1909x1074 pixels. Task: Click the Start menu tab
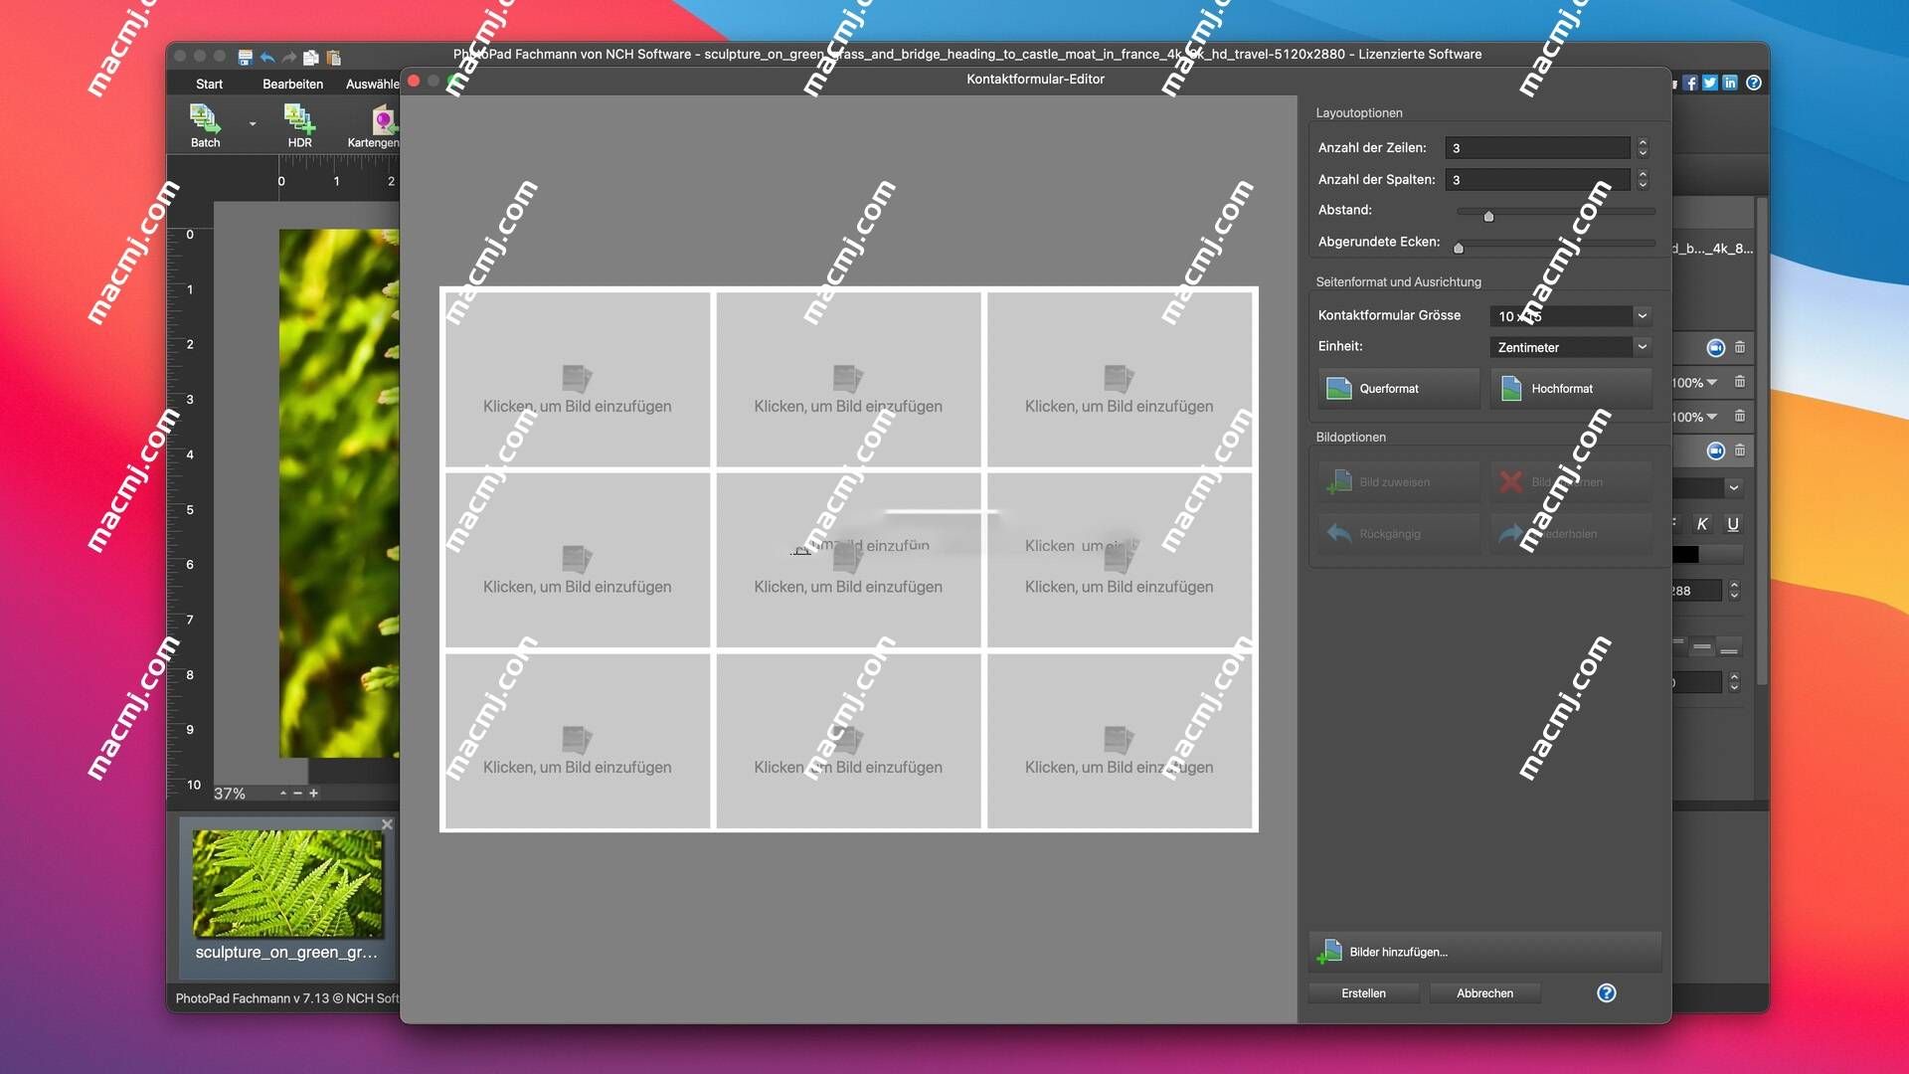(210, 82)
